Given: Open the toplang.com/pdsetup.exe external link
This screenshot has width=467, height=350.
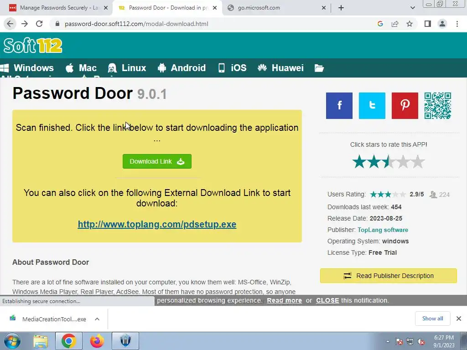Looking at the screenshot, I should click(157, 224).
